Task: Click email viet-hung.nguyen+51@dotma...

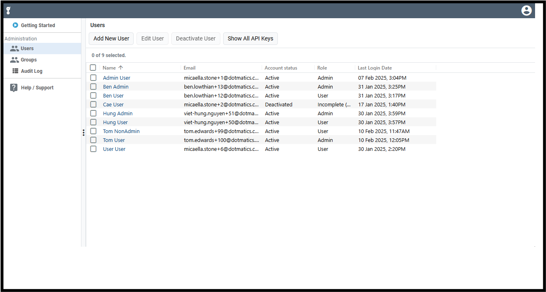Action: tap(221, 114)
